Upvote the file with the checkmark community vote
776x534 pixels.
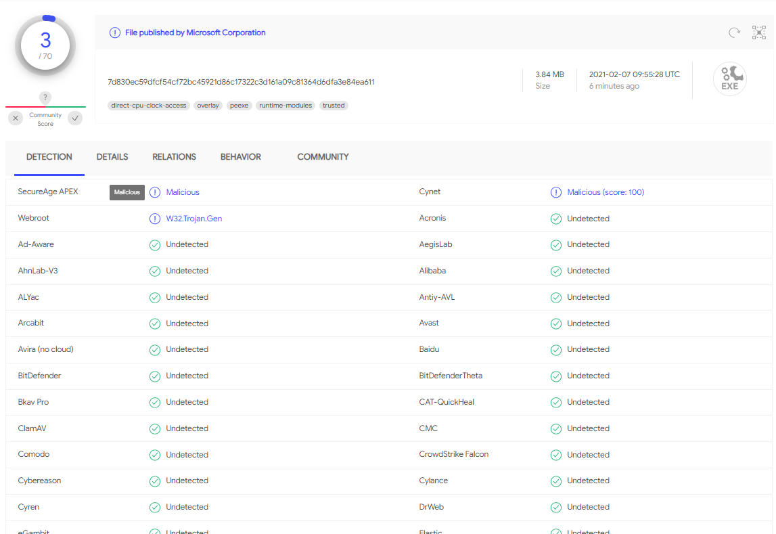(x=74, y=118)
